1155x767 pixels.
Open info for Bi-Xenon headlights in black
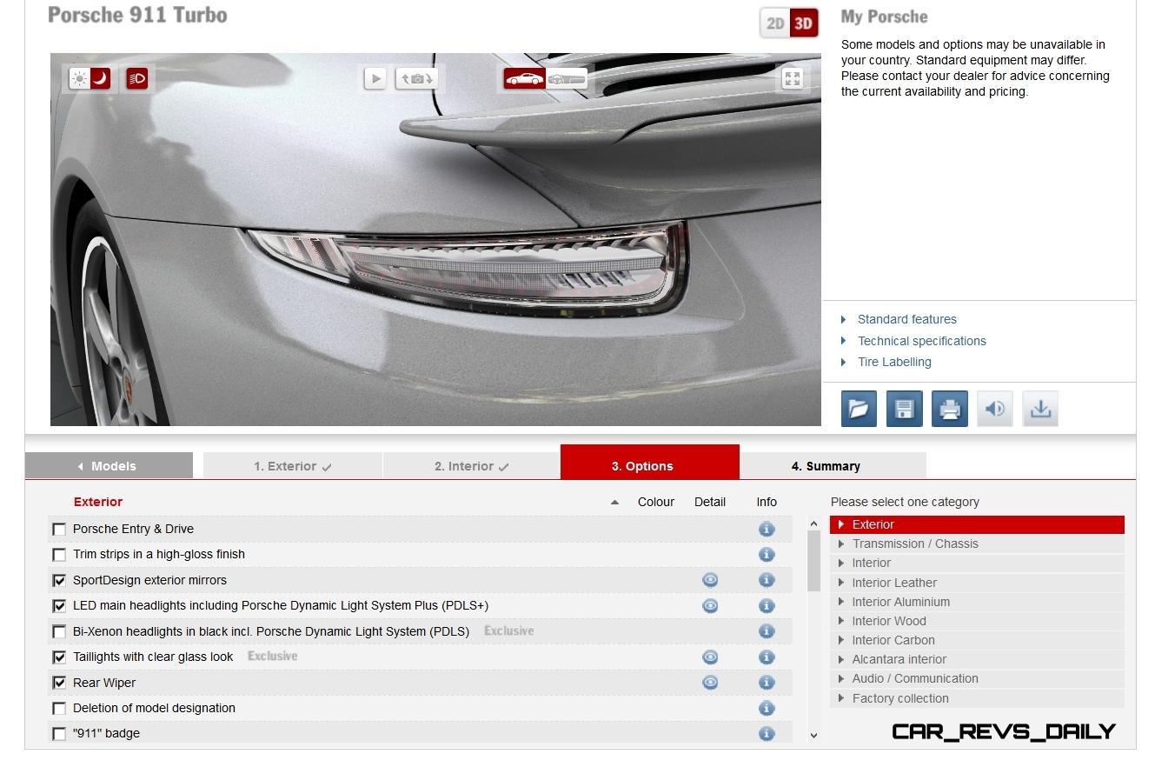tap(766, 631)
